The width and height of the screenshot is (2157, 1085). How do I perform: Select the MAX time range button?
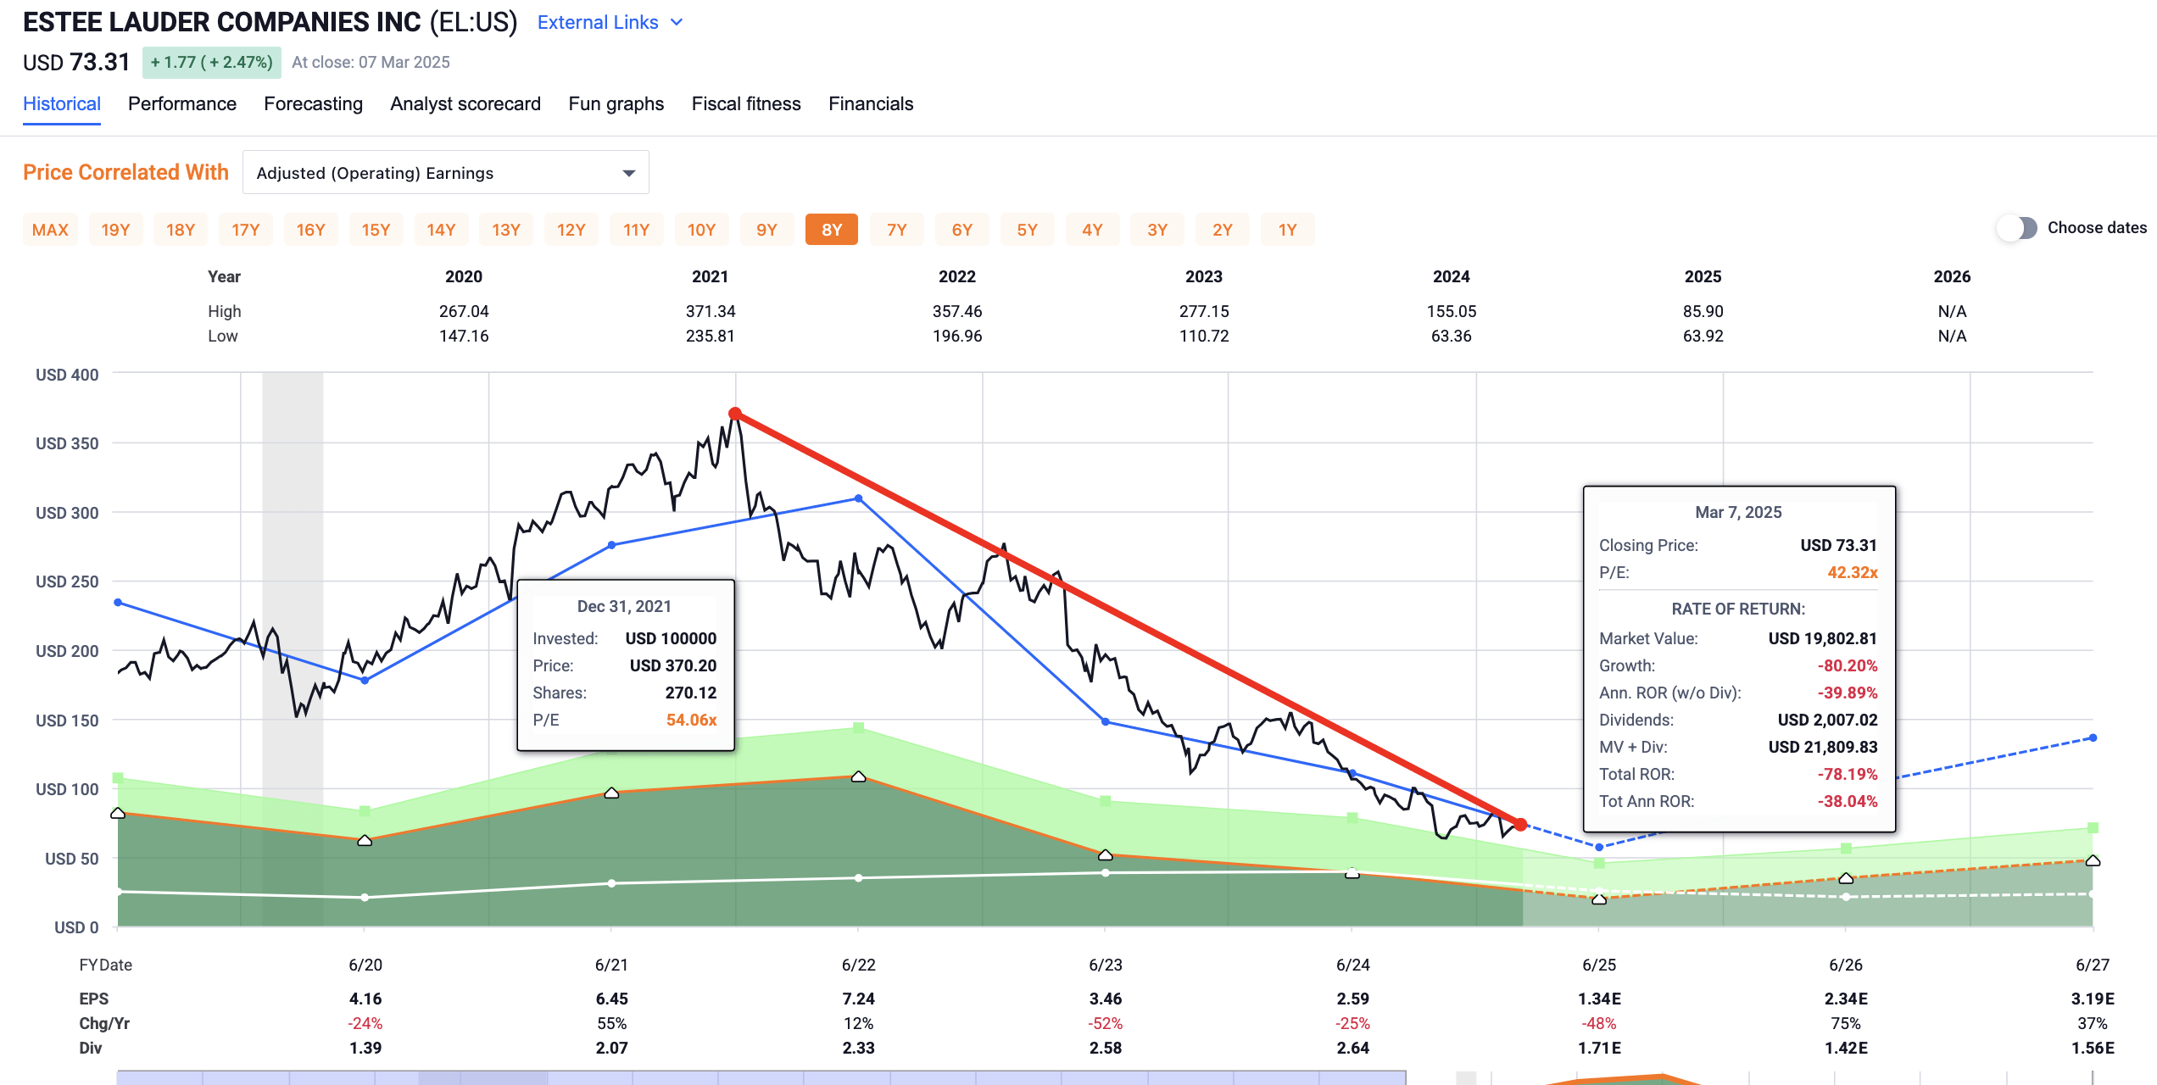[50, 230]
